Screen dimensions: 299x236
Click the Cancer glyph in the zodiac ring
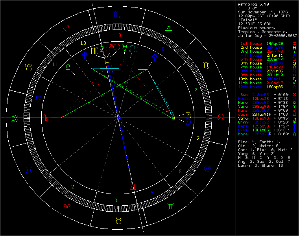(207, 169)
